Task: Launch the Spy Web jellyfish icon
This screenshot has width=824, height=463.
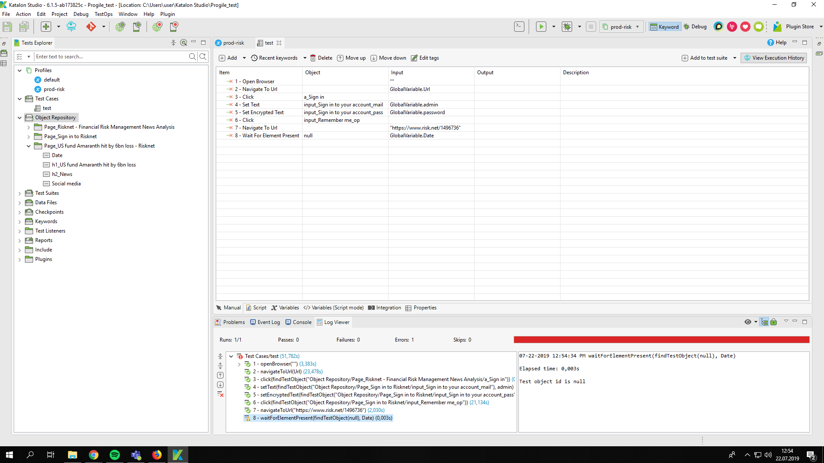Action: click(x=71, y=26)
